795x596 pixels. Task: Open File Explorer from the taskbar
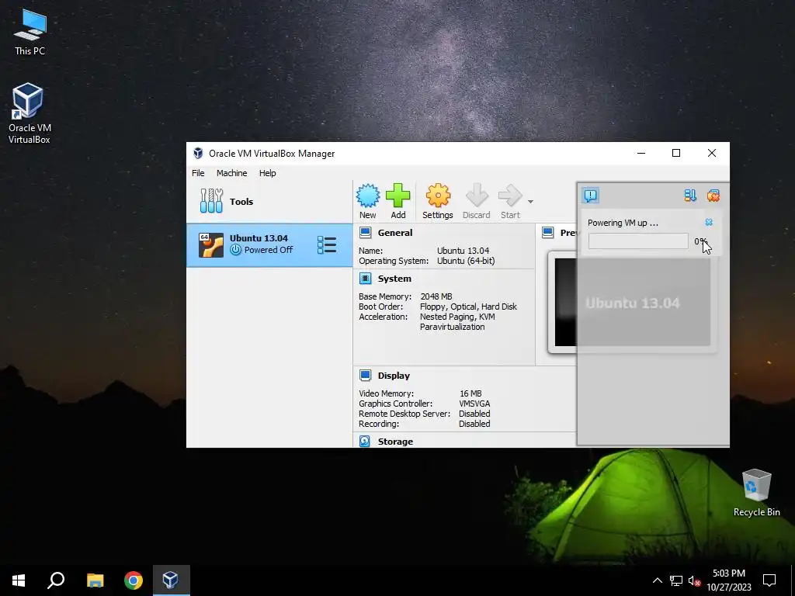[95, 580]
